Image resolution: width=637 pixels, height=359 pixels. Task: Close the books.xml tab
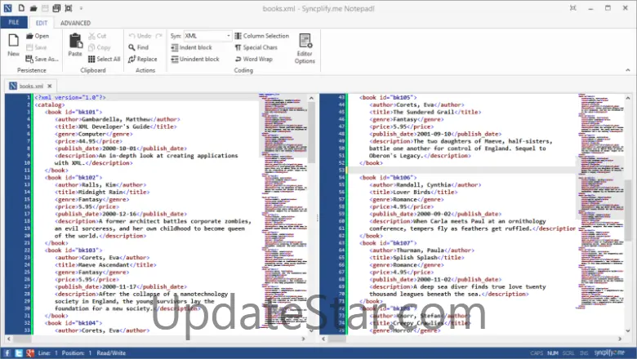click(x=50, y=86)
